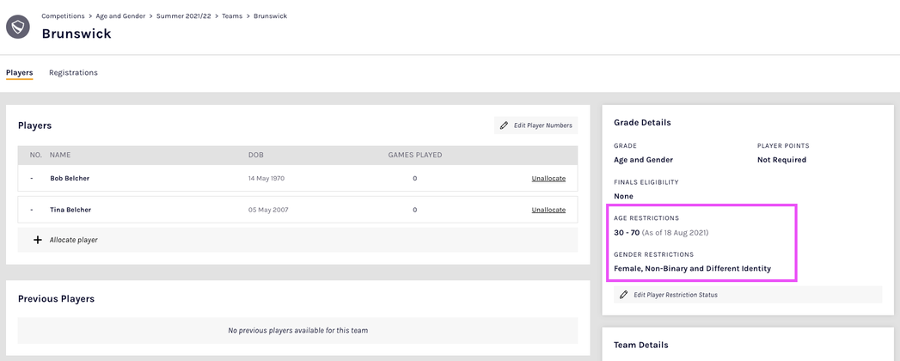This screenshot has height=361, width=900.
Task: Click the DOB column header
Action: [x=256, y=156]
